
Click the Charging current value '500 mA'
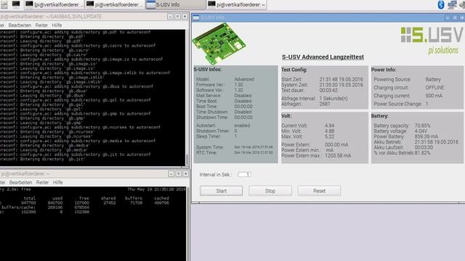(434, 96)
